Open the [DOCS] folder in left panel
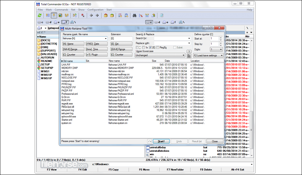This screenshot has height=175, width=302. tap(45, 40)
